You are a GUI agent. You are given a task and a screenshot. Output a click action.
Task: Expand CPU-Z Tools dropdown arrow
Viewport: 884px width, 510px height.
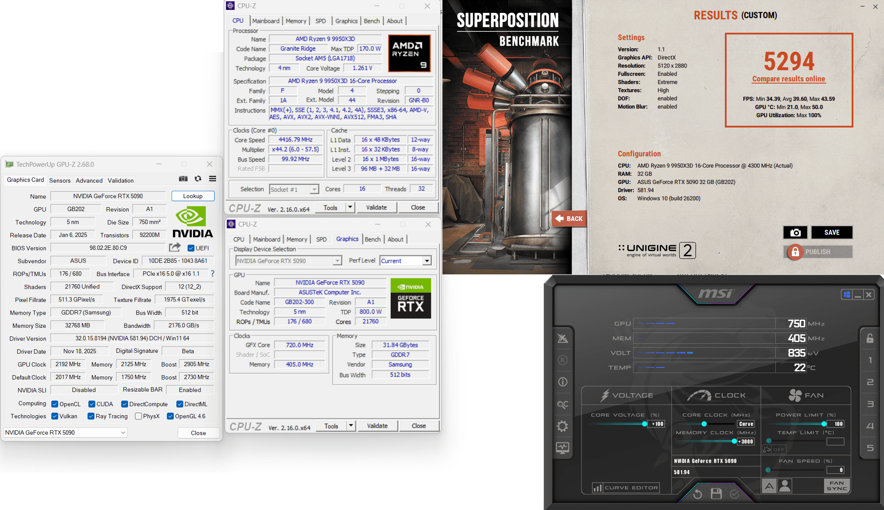point(350,207)
